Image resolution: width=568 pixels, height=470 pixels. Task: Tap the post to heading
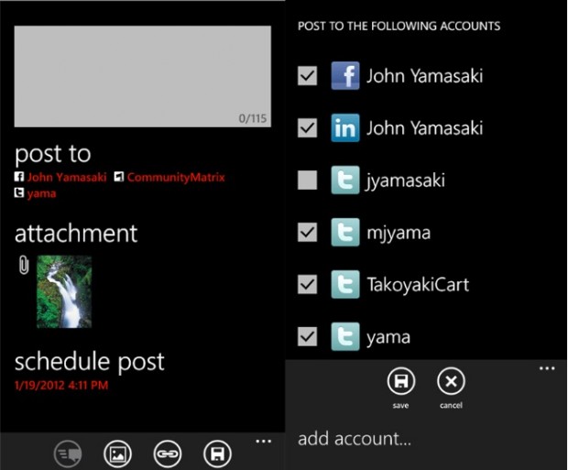(x=53, y=154)
